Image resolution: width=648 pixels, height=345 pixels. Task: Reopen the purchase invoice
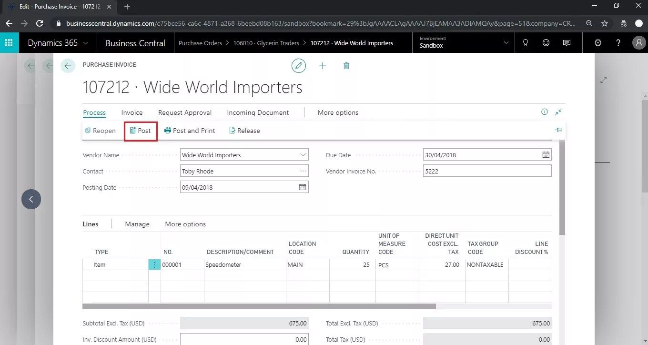click(100, 131)
